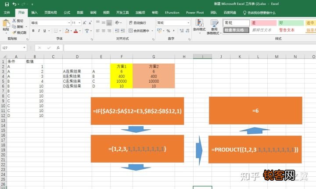Image resolution: width=316 pixels, height=189 pixels.
Task: Apply the Good (好) green cell style
Action: pos(291,23)
